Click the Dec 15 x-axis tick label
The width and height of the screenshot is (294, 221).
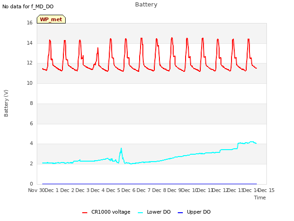pyautogui.click(x=266, y=190)
